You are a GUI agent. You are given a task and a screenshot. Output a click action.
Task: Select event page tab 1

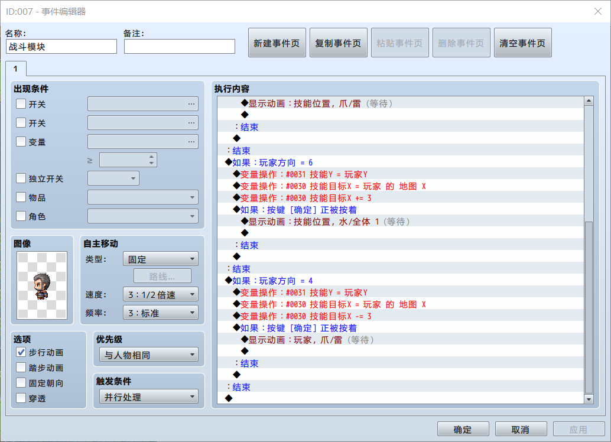16,69
